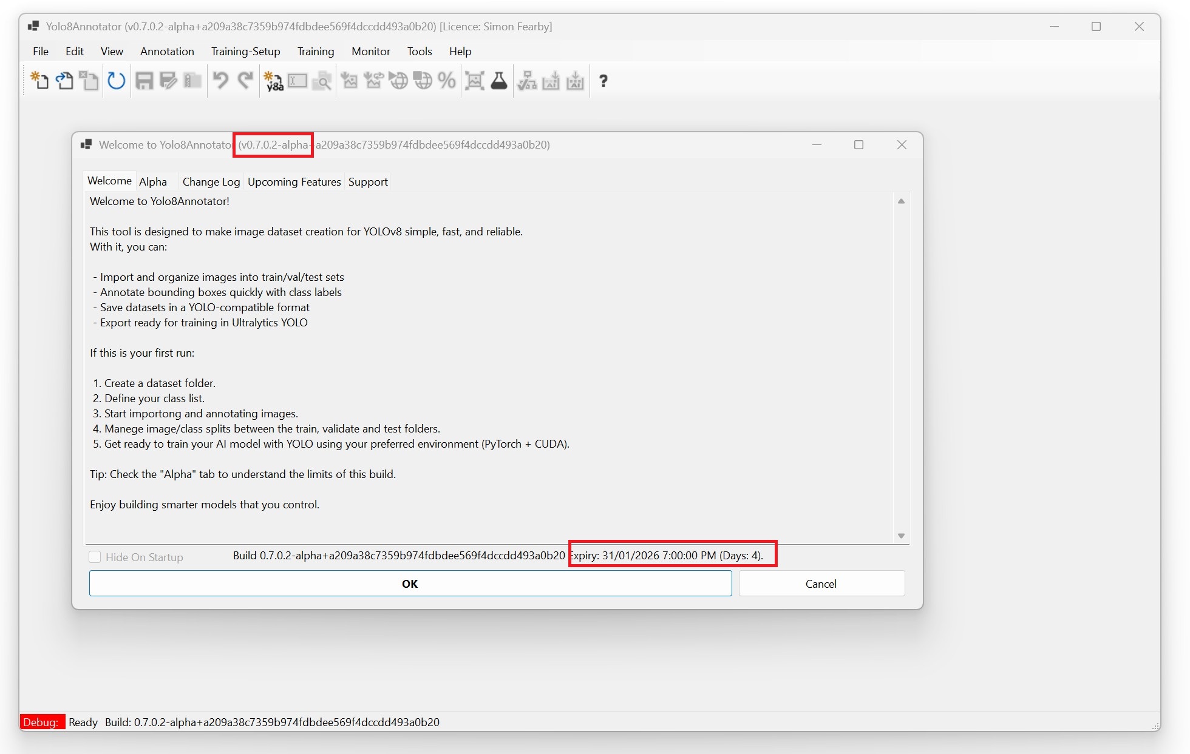This screenshot has width=1190, height=754.
Task: Open the Monitor menu
Action: point(370,52)
